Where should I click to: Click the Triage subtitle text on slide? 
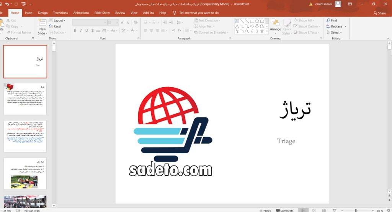(286, 141)
